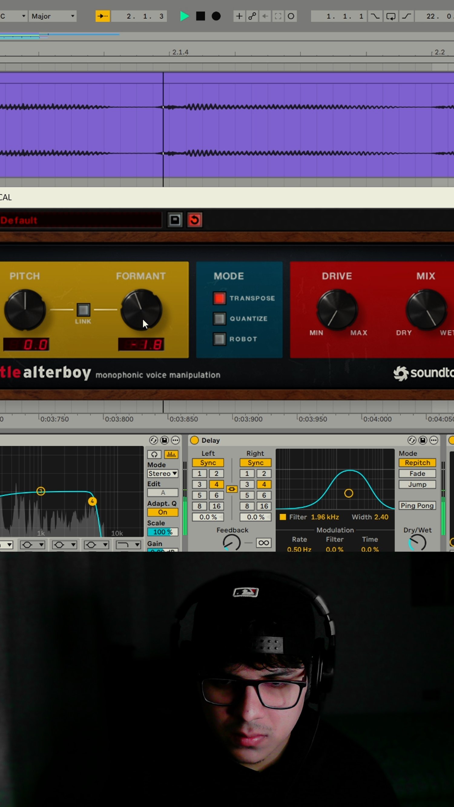
Task: Click the Delay filter frequency handle
Action: click(x=349, y=494)
